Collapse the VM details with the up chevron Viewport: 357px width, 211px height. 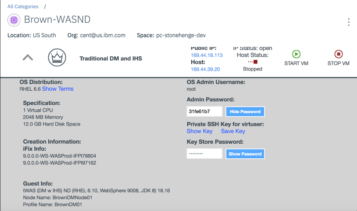[28, 58]
